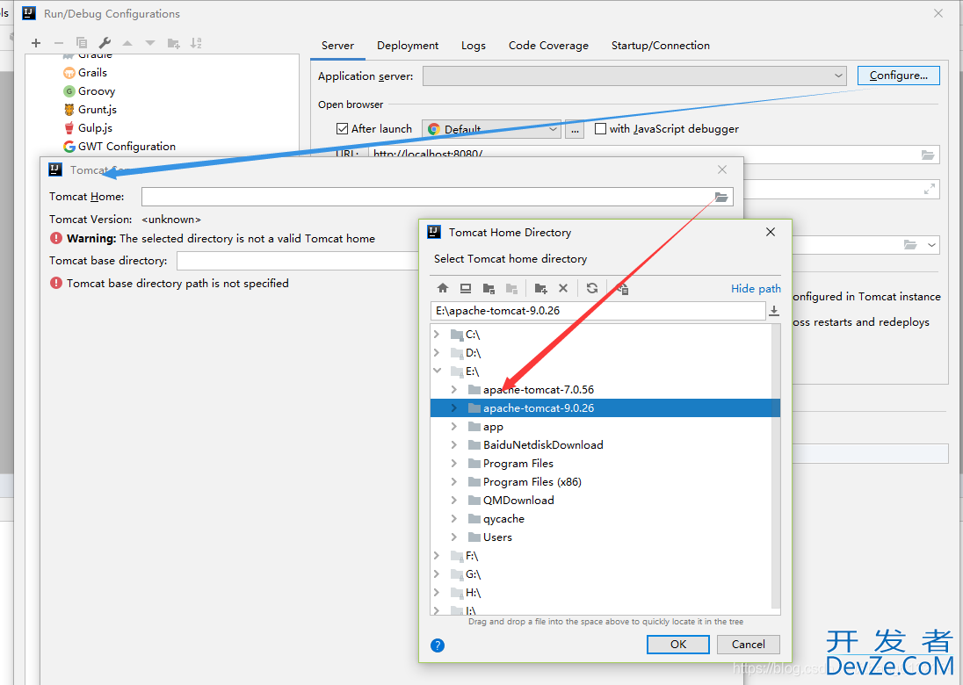Go to the home directory icon
The height and width of the screenshot is (685, 963).
pos(443,288)
